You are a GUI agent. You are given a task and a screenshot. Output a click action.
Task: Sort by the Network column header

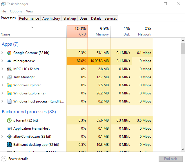point(142,31)
